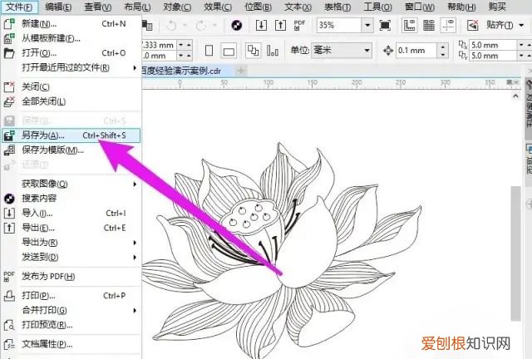The height and width of the screenshot is (359, 532).
Task: Click the Search content icon in menu
Action: coord(9,199)
